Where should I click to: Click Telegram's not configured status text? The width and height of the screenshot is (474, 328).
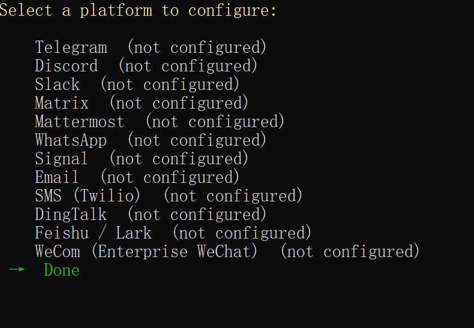[197, 47]
